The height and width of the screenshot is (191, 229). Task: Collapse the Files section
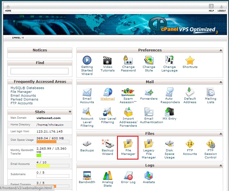click(x=221, y=134)
